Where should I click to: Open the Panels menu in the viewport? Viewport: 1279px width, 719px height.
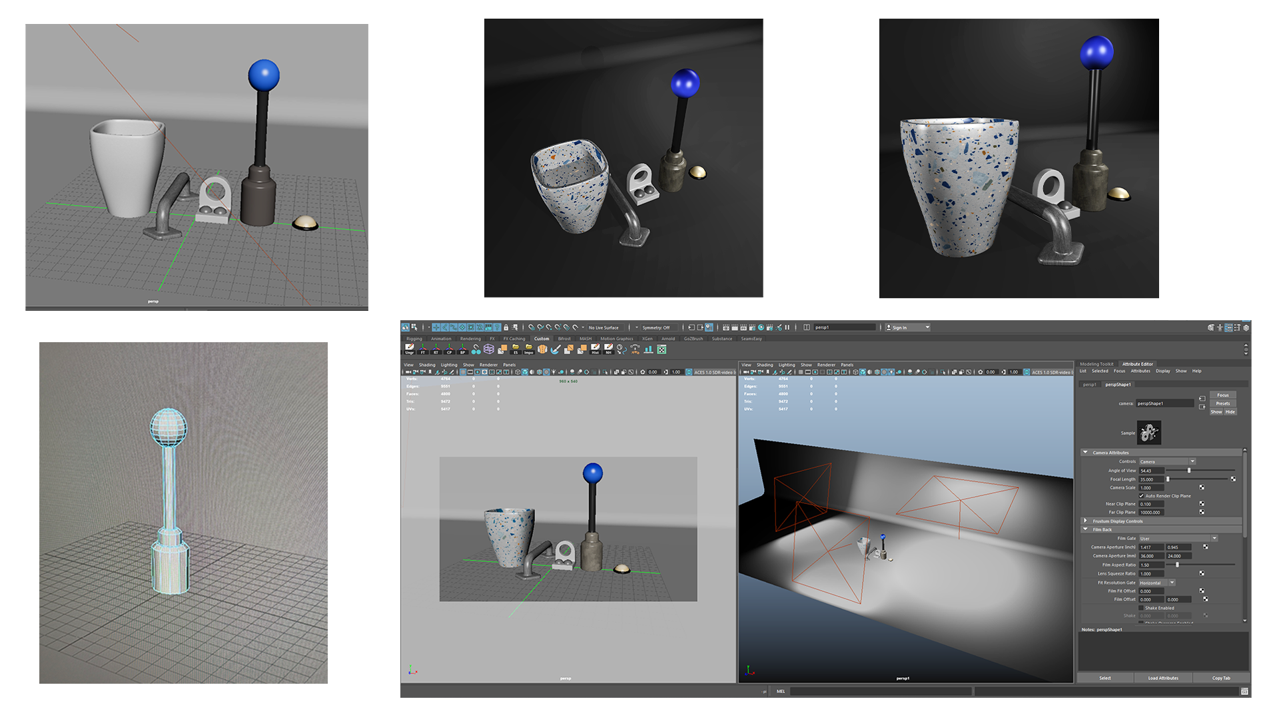tap(509, 365)
